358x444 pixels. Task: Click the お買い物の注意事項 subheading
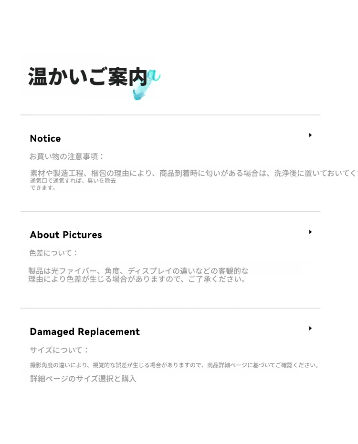coord(67,156)
